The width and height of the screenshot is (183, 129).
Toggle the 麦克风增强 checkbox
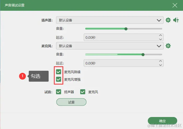tap(59, 79)
